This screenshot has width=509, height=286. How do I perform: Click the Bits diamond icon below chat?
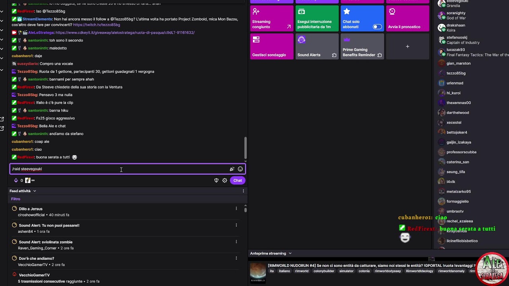[x=16, y=180]
